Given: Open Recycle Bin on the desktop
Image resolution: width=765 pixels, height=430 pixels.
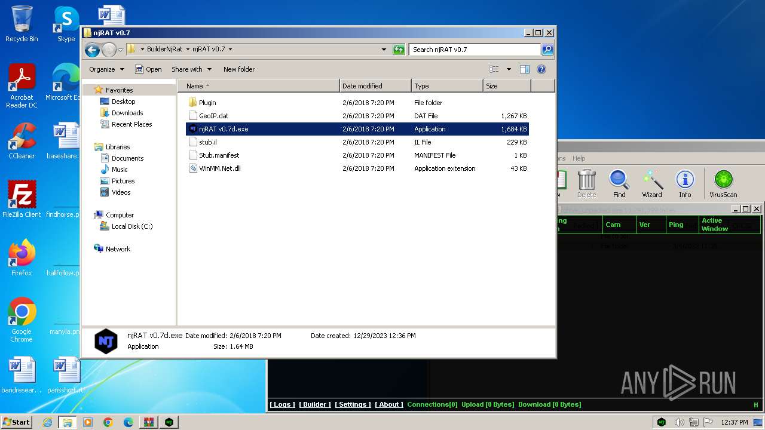Looking at the screenshot, I should (22, 24).
